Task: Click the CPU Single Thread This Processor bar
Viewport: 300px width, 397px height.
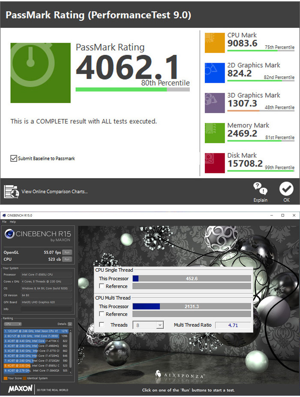Action: pos(192,279)
